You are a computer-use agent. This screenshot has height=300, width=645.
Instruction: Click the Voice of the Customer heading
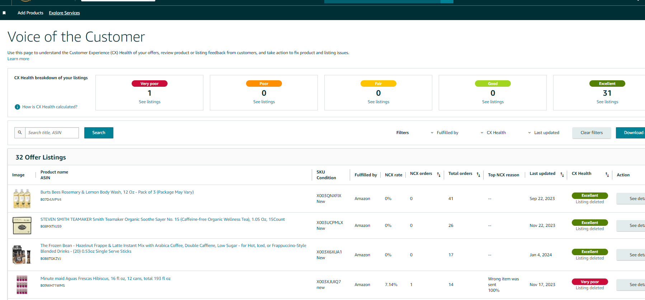pyautogui.click(x=76, y=37)
